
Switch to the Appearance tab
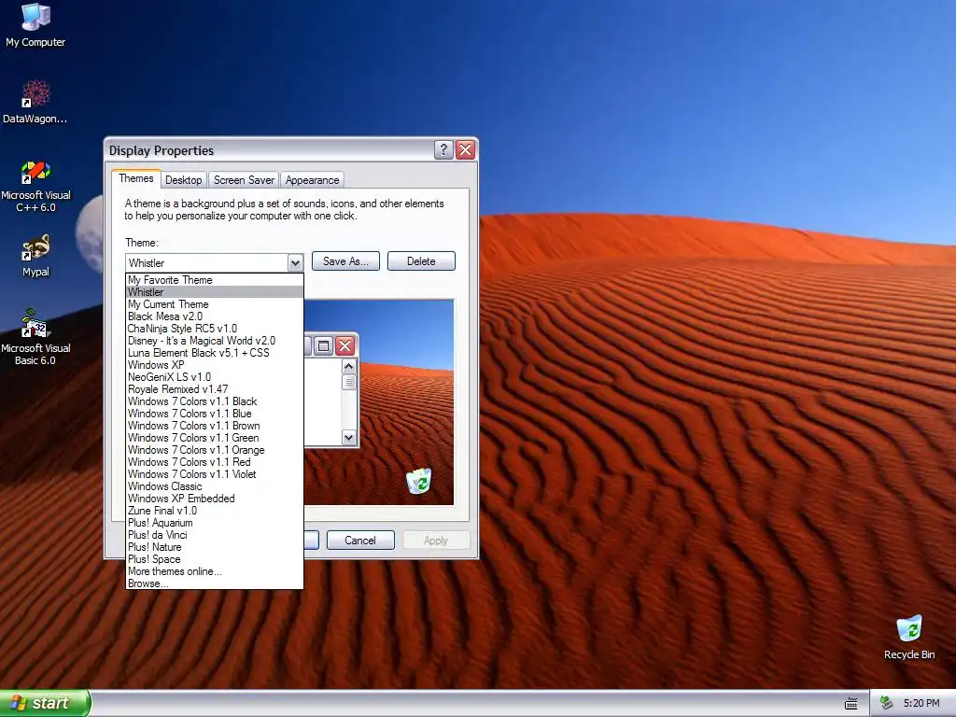[312, 180]
